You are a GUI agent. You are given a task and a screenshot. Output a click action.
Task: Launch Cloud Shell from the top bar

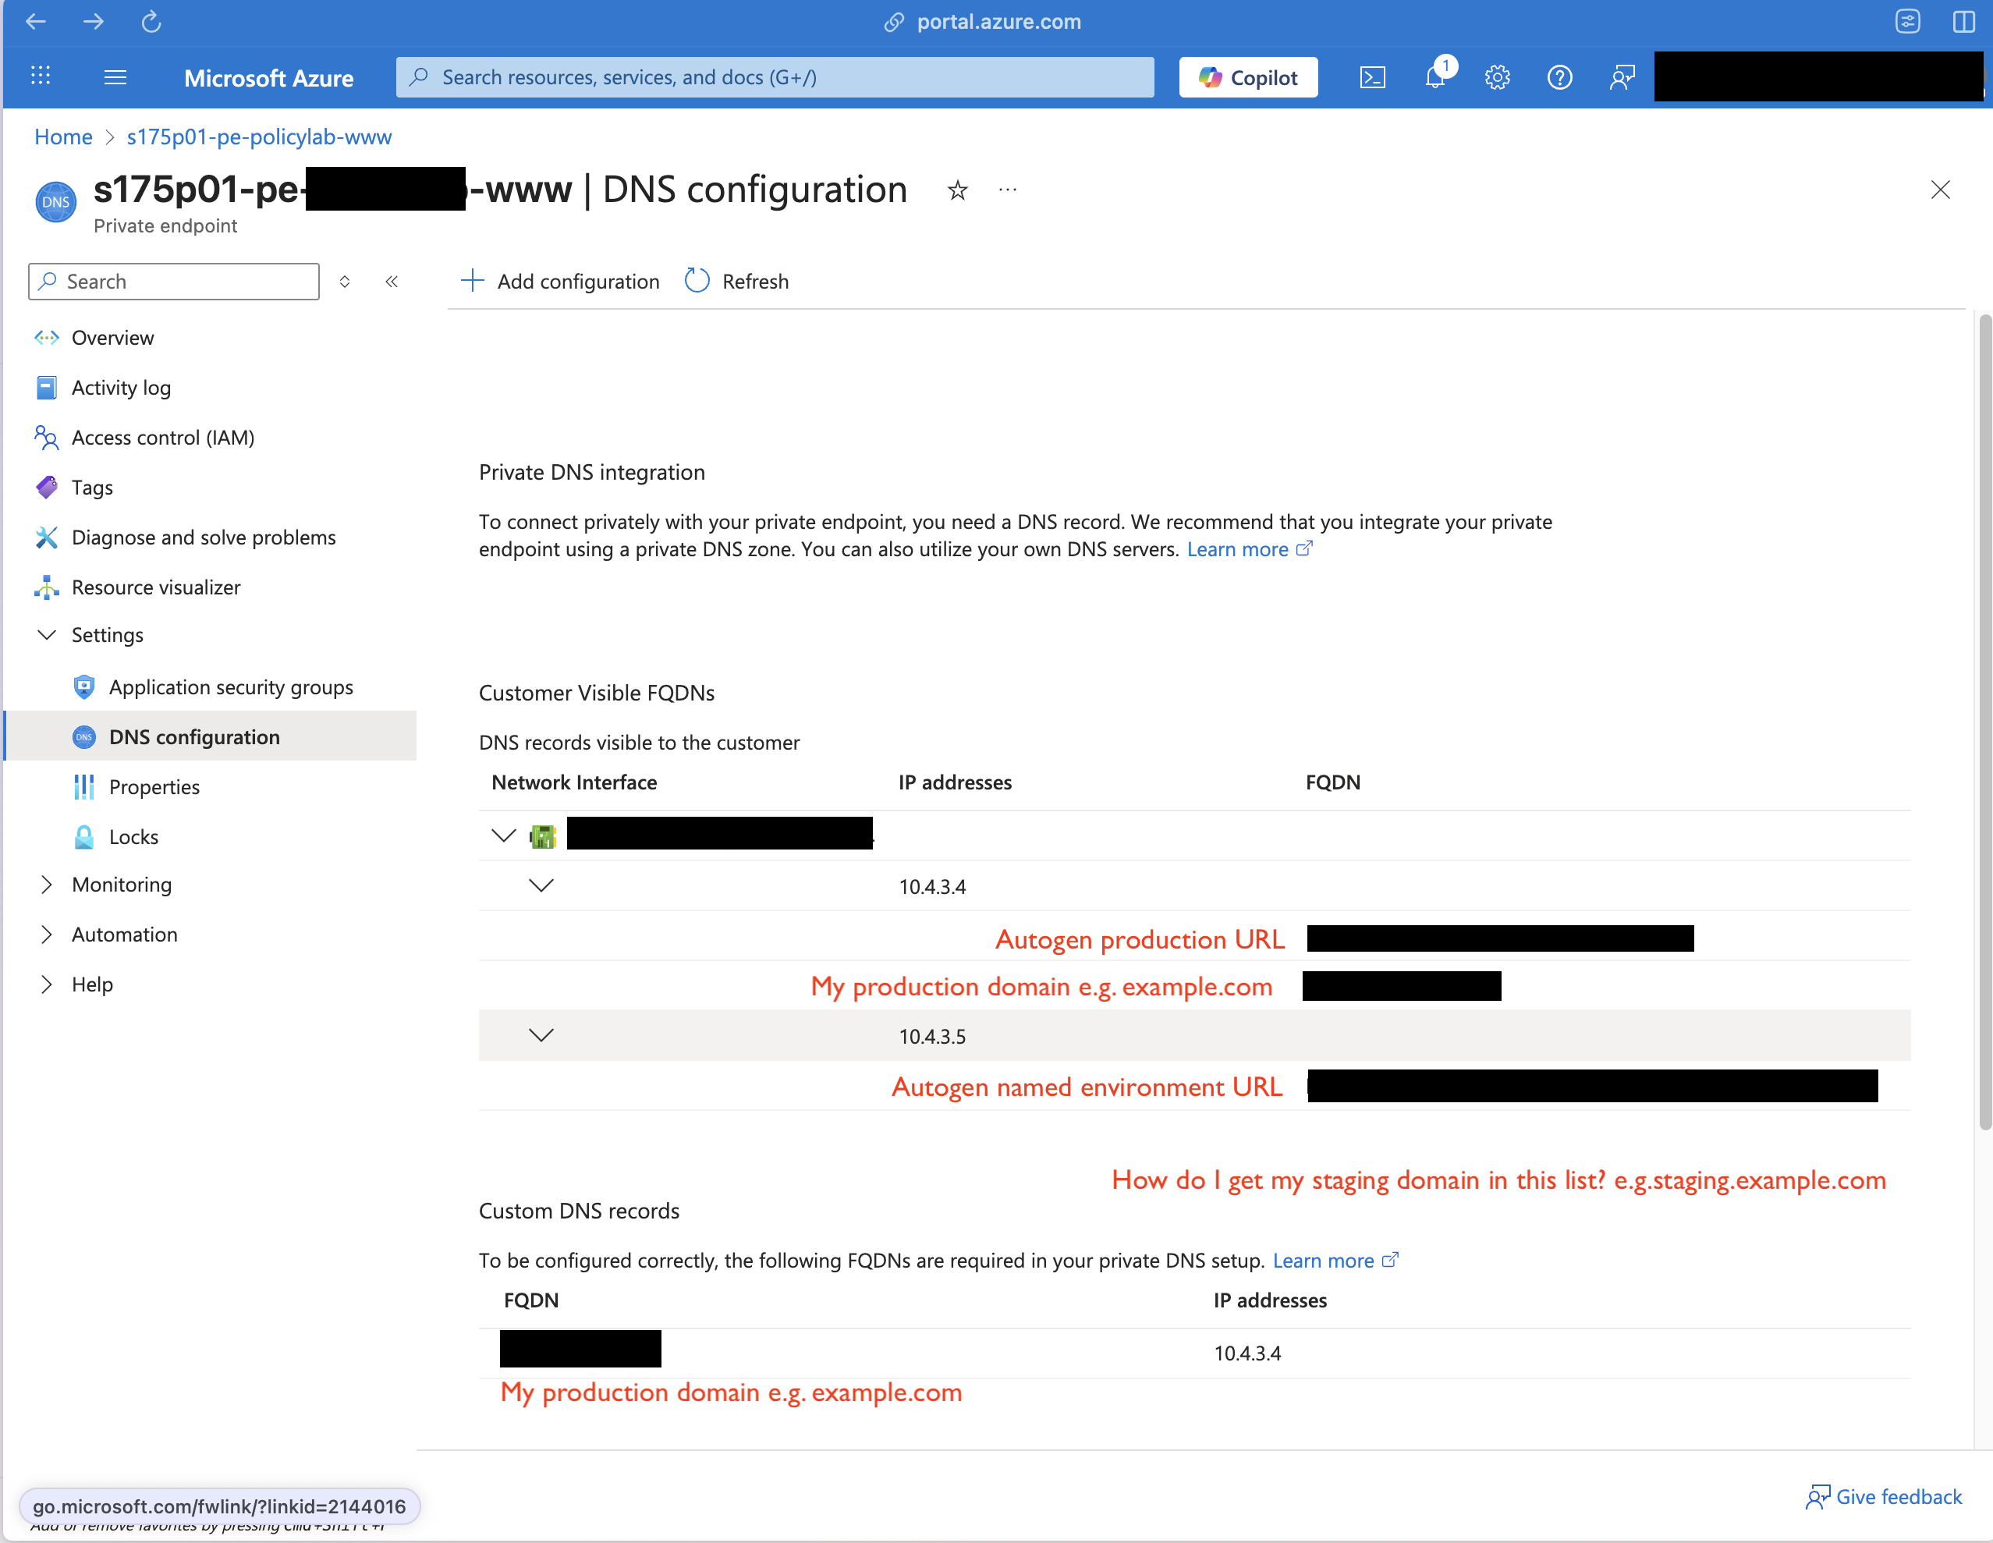pos(1371,76)
